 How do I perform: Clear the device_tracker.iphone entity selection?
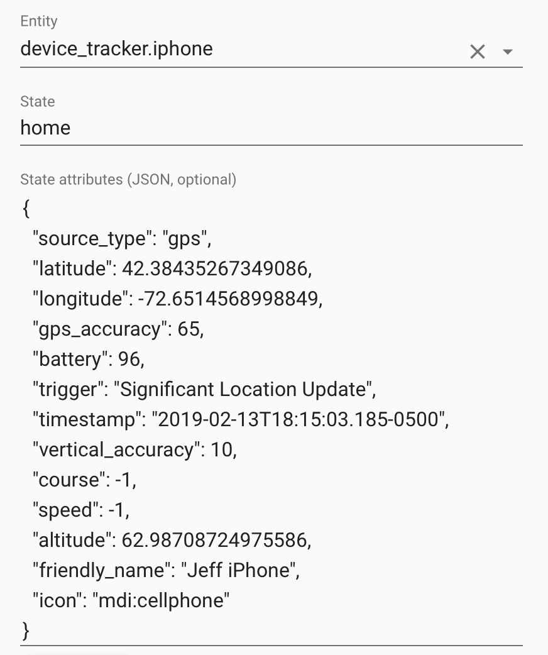coord(478,52)
